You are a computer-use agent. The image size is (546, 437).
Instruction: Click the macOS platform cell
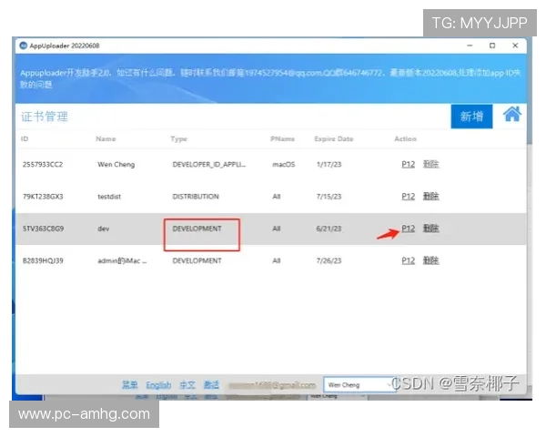[x=283, y=165]
